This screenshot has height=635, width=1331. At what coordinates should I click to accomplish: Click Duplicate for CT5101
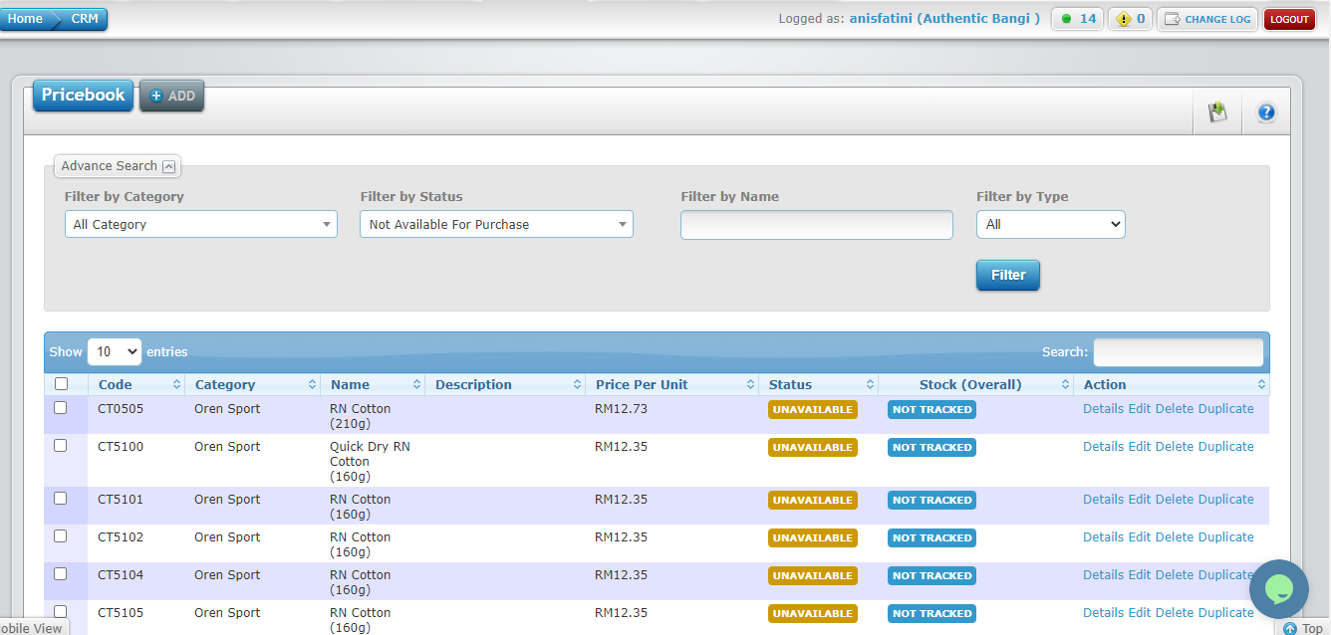1226,500
